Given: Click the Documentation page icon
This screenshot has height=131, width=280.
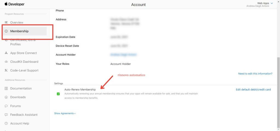Looking at the screenshot, I should point(6,89).
